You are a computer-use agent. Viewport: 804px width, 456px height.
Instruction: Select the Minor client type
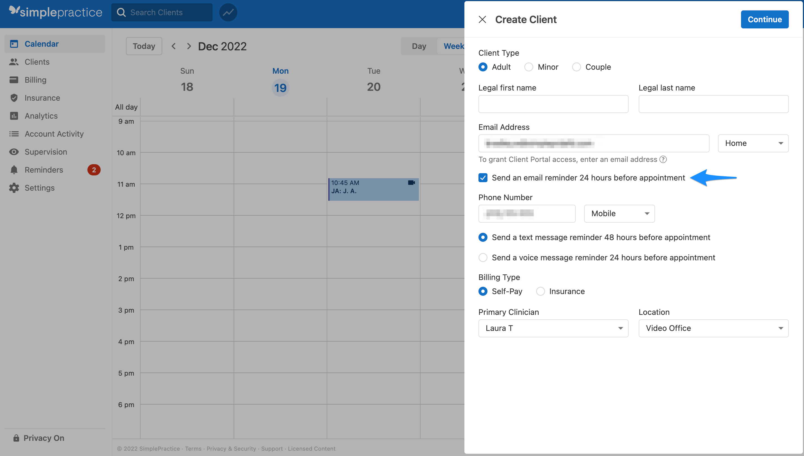coord(529,67)
